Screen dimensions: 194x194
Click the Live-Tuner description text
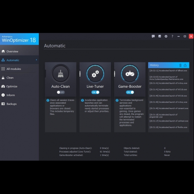coord(97,106)
